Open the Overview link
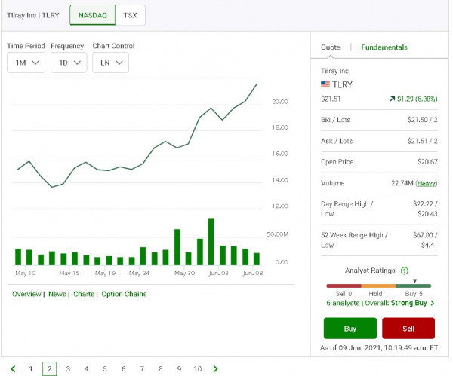 pyautogui.click(x=26, y=294)
